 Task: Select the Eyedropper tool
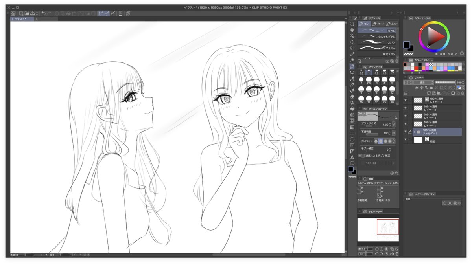(352, 54)
